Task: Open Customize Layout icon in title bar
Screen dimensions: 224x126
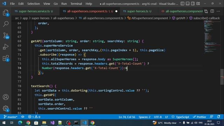Action: click(198, 3)
